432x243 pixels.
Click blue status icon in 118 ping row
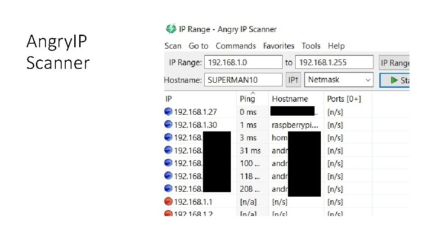[x=168, y=176]
